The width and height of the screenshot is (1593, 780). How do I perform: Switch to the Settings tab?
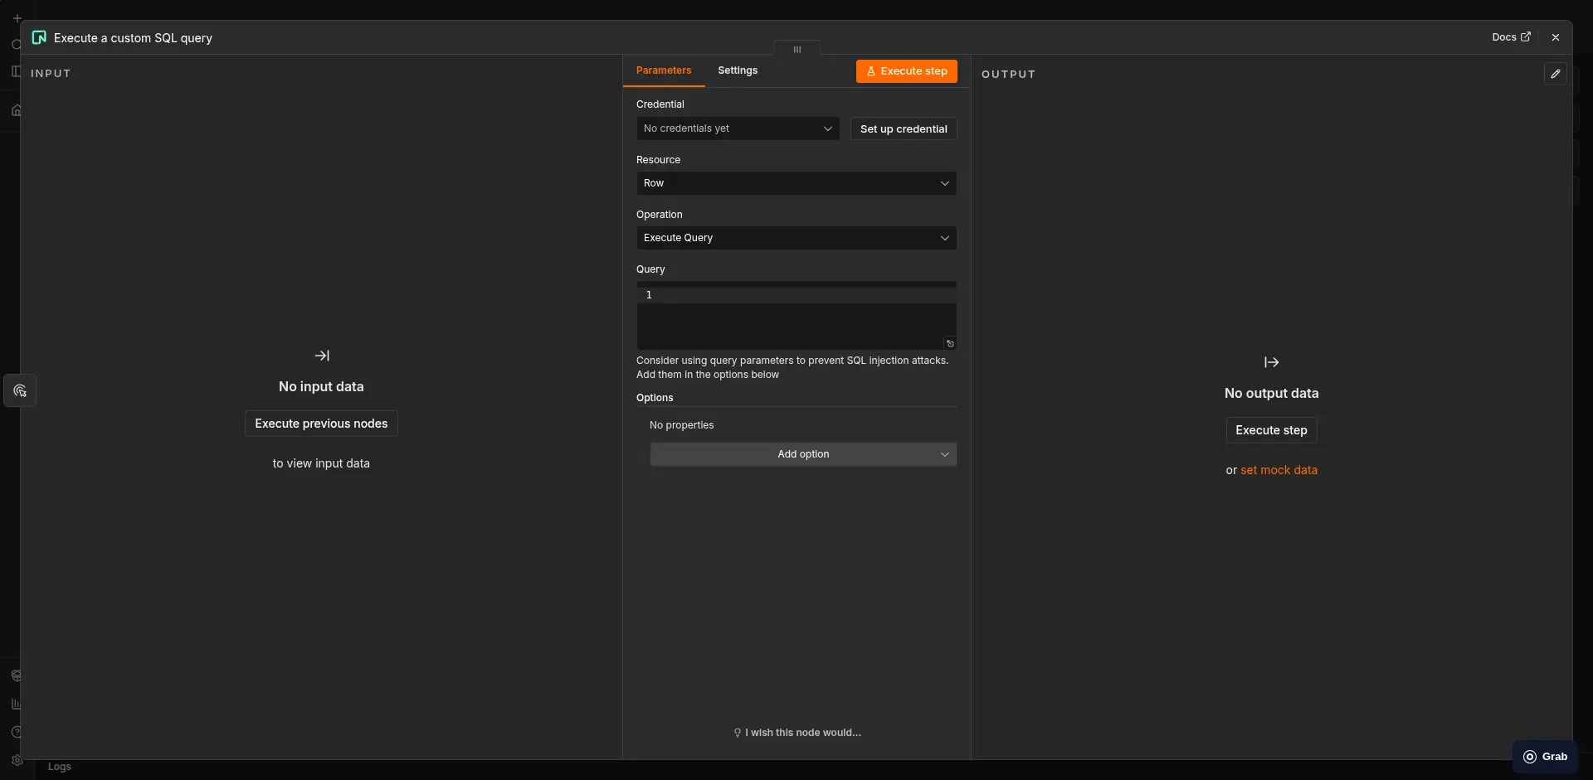coord(738,70)
